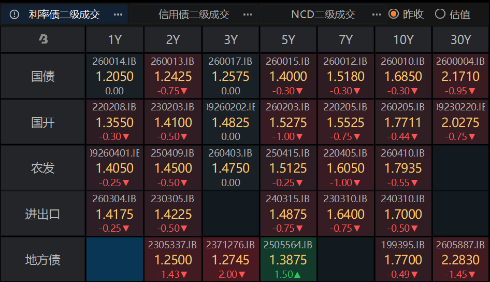
Task: Click the empty blue 地方债 1Y cell
Action: tap(114, 259)
